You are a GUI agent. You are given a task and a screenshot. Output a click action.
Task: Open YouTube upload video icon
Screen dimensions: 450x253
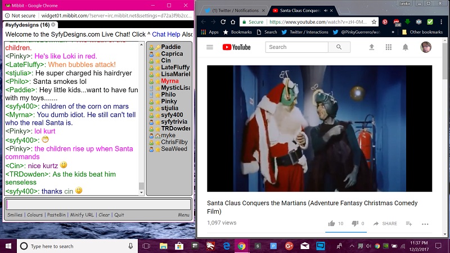pos(372,47)
